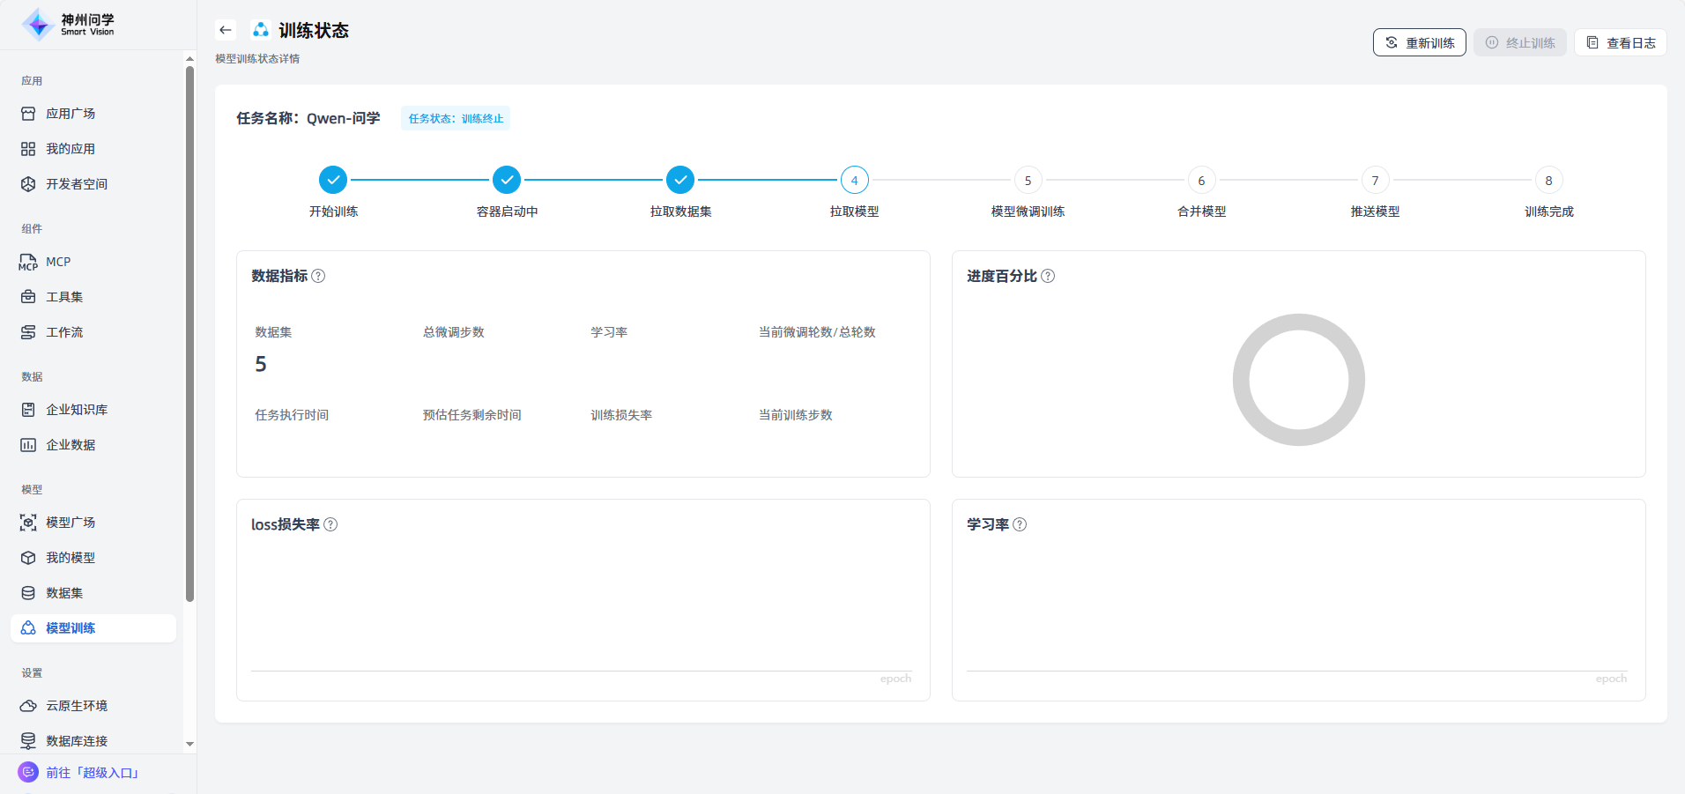Follow the 前往「超级入口」 link

click(x=93, y=773)
